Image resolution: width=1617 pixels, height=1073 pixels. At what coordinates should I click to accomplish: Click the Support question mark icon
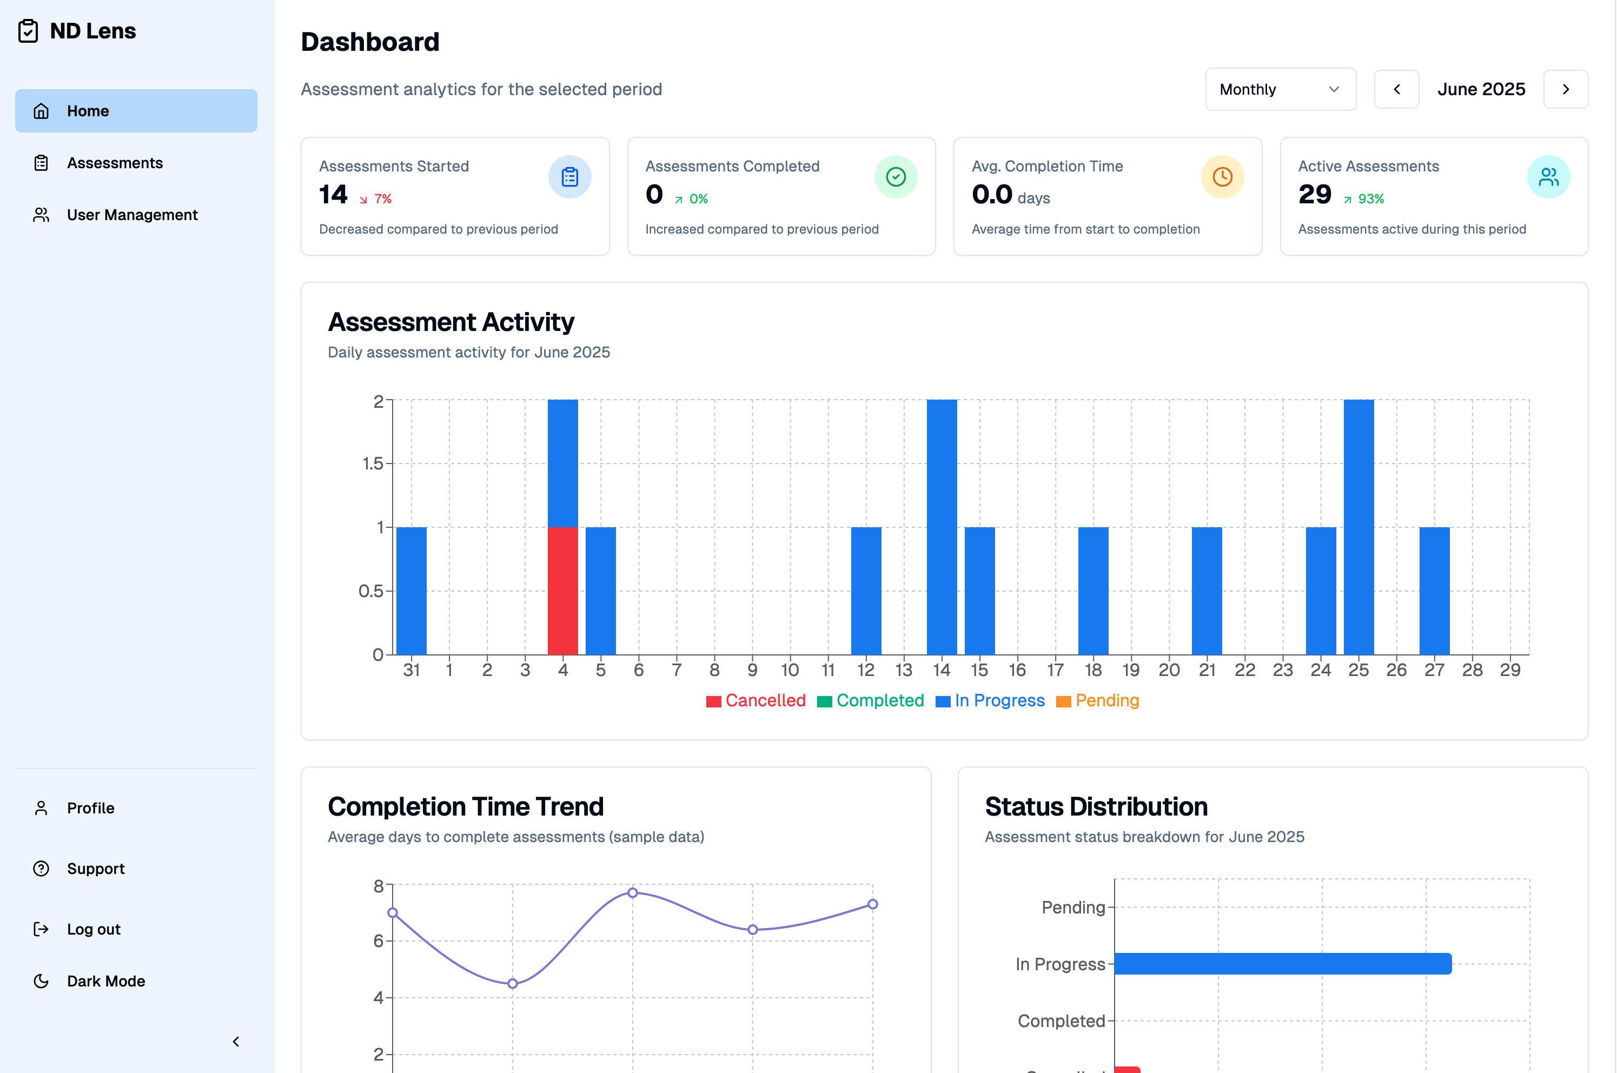coord(41,869)
